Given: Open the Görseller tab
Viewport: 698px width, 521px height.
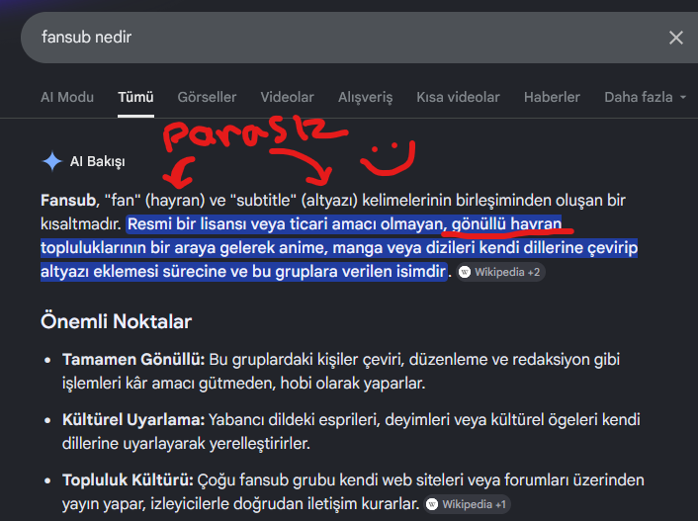Looking at the screenshot, I should point(207,97).
